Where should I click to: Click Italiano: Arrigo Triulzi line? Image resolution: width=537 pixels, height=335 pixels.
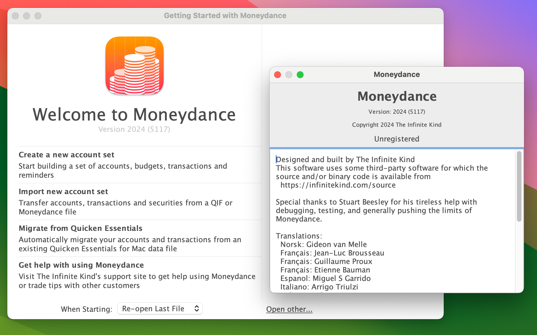(319, 287)
